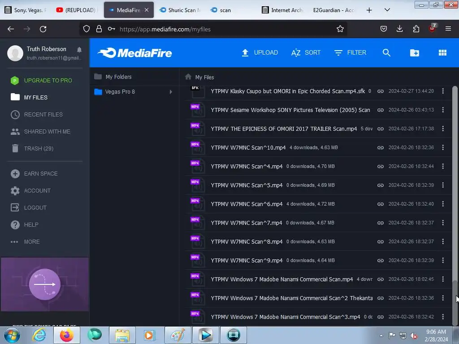Open three-dot menu for OMORI 2017 TRAILER file
This screenshot has width=459, height=344.
point(443,129)
